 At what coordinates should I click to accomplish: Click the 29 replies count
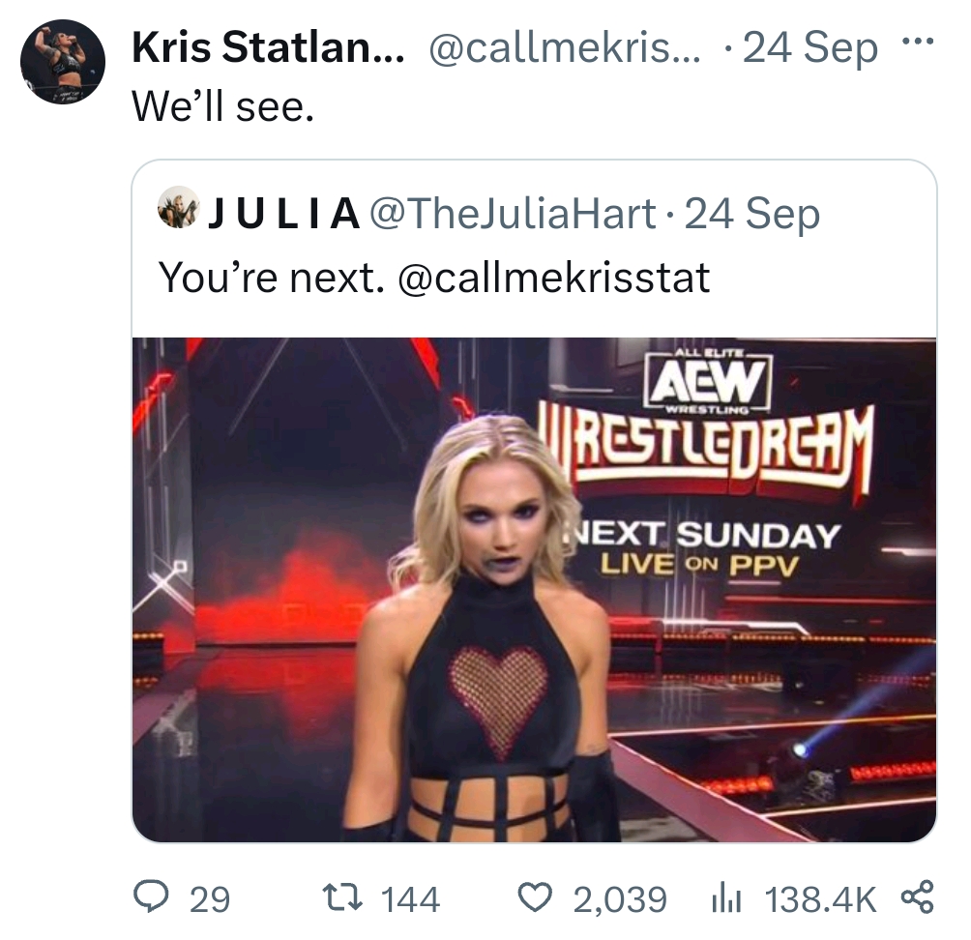tap(210, 899)
